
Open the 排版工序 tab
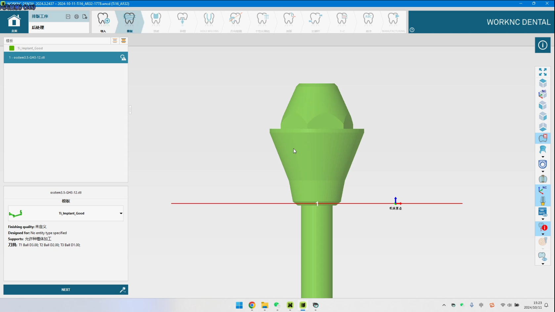coord(40,16)
